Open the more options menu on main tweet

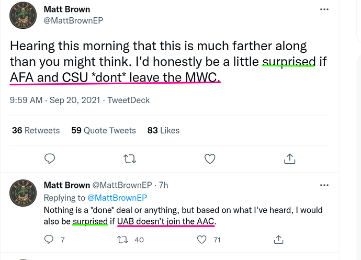(324, 9)
